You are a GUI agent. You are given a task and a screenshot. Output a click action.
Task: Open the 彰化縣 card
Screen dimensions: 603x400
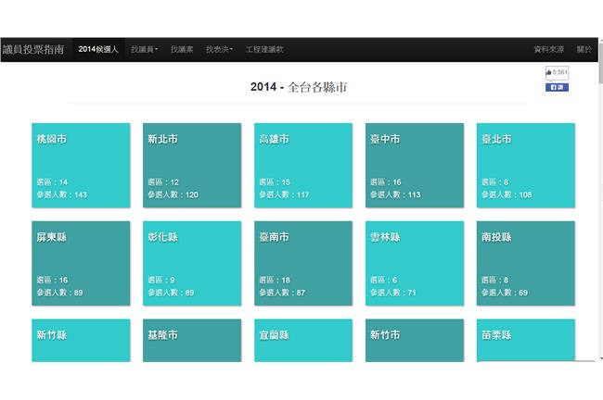192,263
